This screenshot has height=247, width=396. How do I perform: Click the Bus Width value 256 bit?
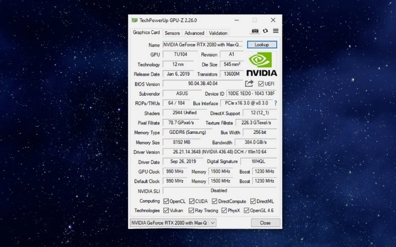click(x=260, y=132)
